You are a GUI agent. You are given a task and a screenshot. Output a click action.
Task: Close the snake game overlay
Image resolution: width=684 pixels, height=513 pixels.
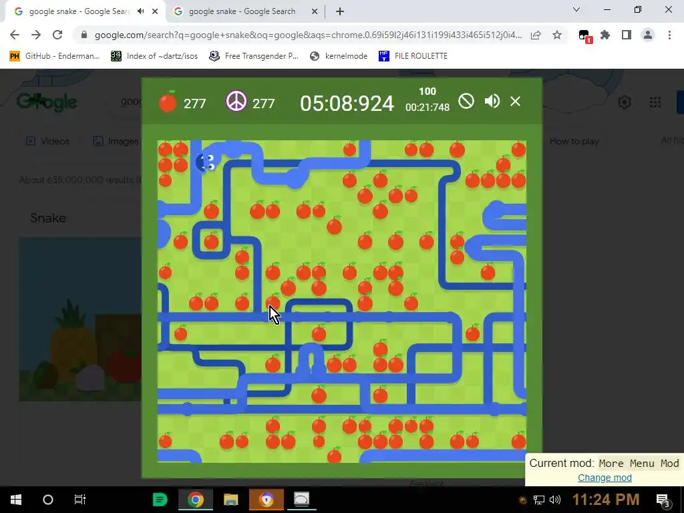pyautogui.click(x=515, y=102)
